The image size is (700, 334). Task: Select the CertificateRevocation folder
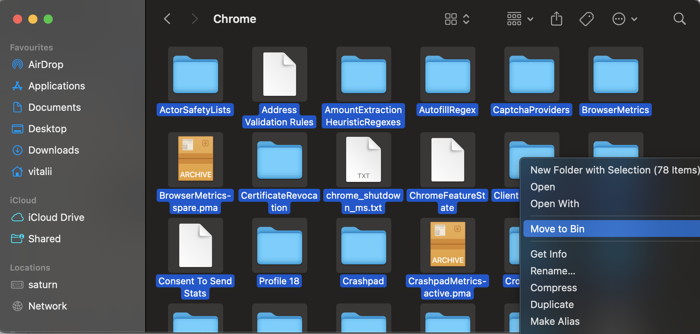click(280, 160)
